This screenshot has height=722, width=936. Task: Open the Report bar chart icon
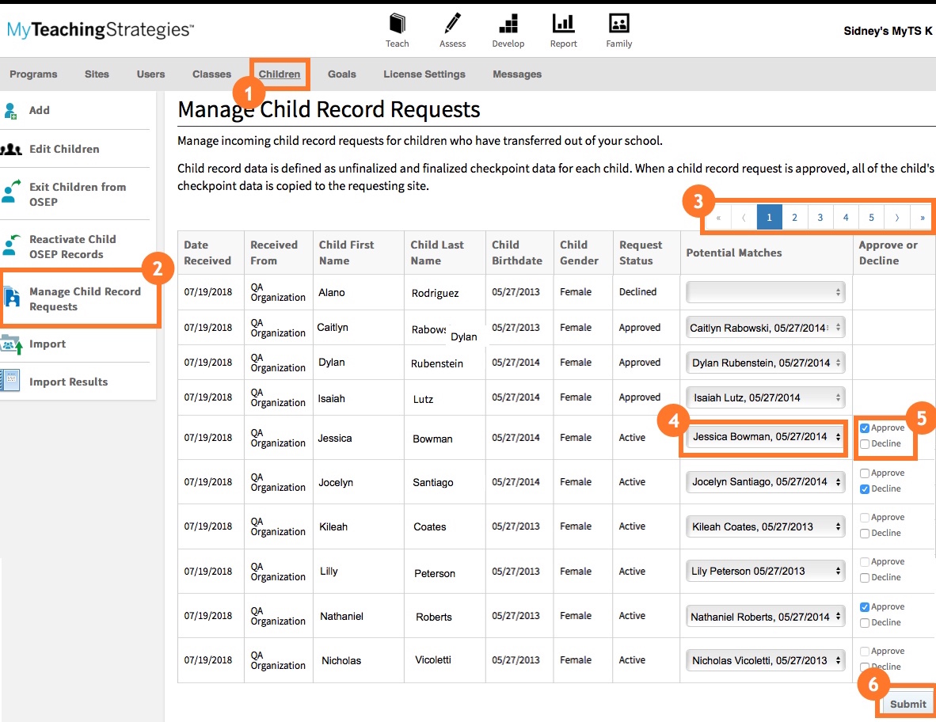point(563,24)
